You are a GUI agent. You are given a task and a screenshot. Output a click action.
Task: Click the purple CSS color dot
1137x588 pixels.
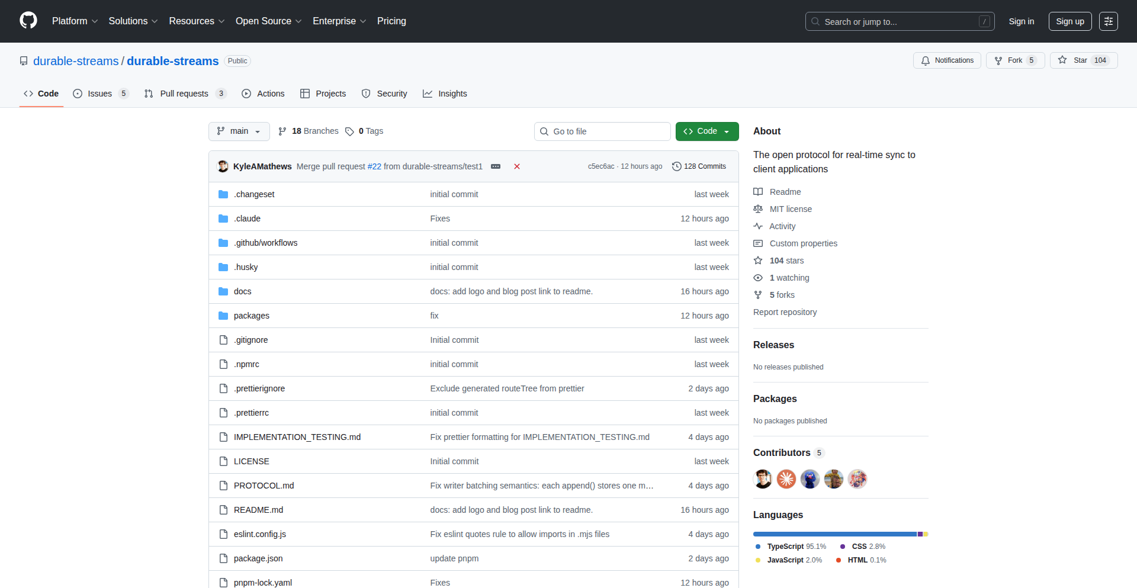843,547
